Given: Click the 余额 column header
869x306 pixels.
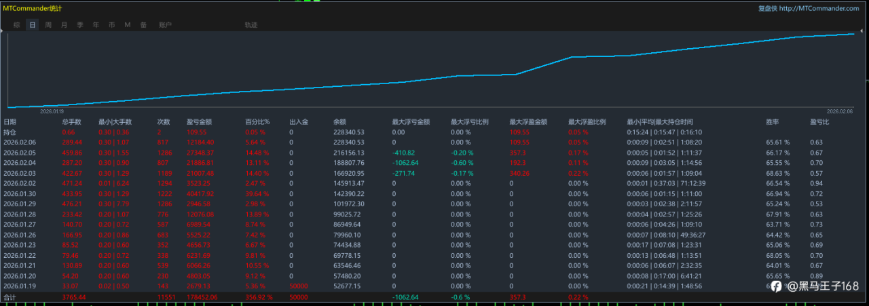Looking at the screenshot, I should (340, 121).
